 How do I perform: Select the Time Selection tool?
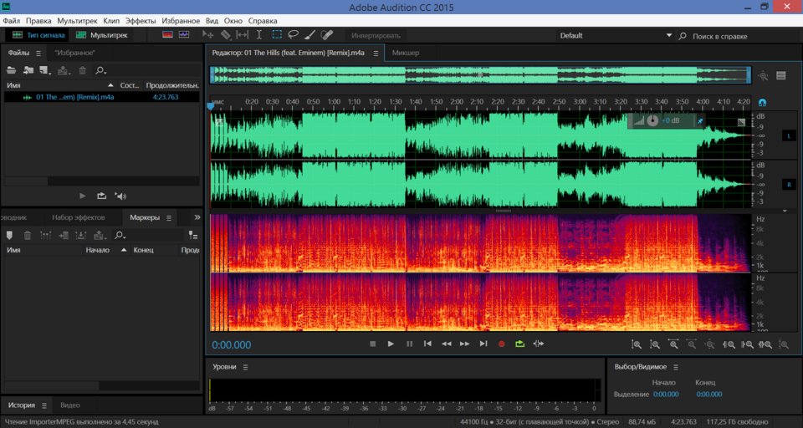pos(259,35)
